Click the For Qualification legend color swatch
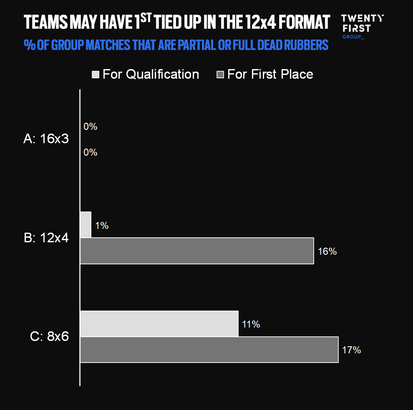Image resolution: width=413 pixels, height=410 pixels. [96, 75]
